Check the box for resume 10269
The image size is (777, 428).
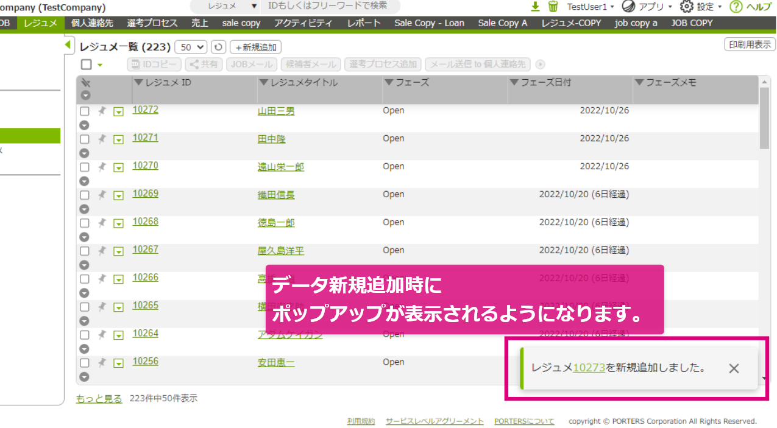(85, 195)
